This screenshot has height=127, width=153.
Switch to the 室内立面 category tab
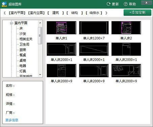(x=36, y=13)
